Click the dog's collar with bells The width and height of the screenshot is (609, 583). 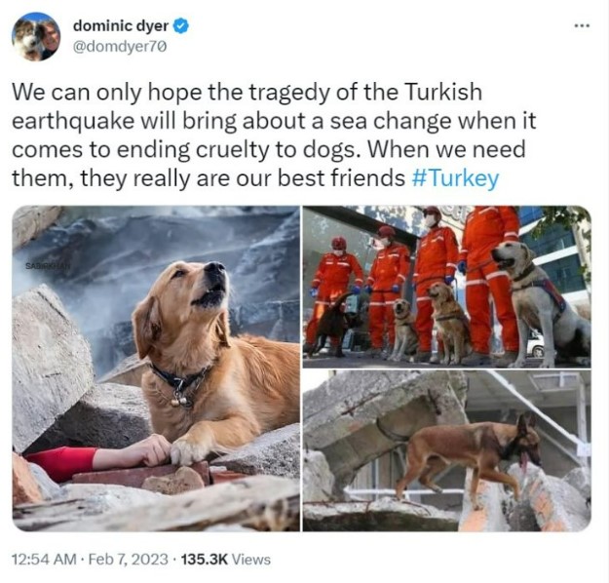179,383
